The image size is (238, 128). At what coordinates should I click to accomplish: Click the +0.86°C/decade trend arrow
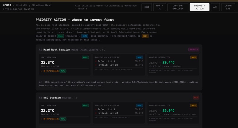pos(41,119)
